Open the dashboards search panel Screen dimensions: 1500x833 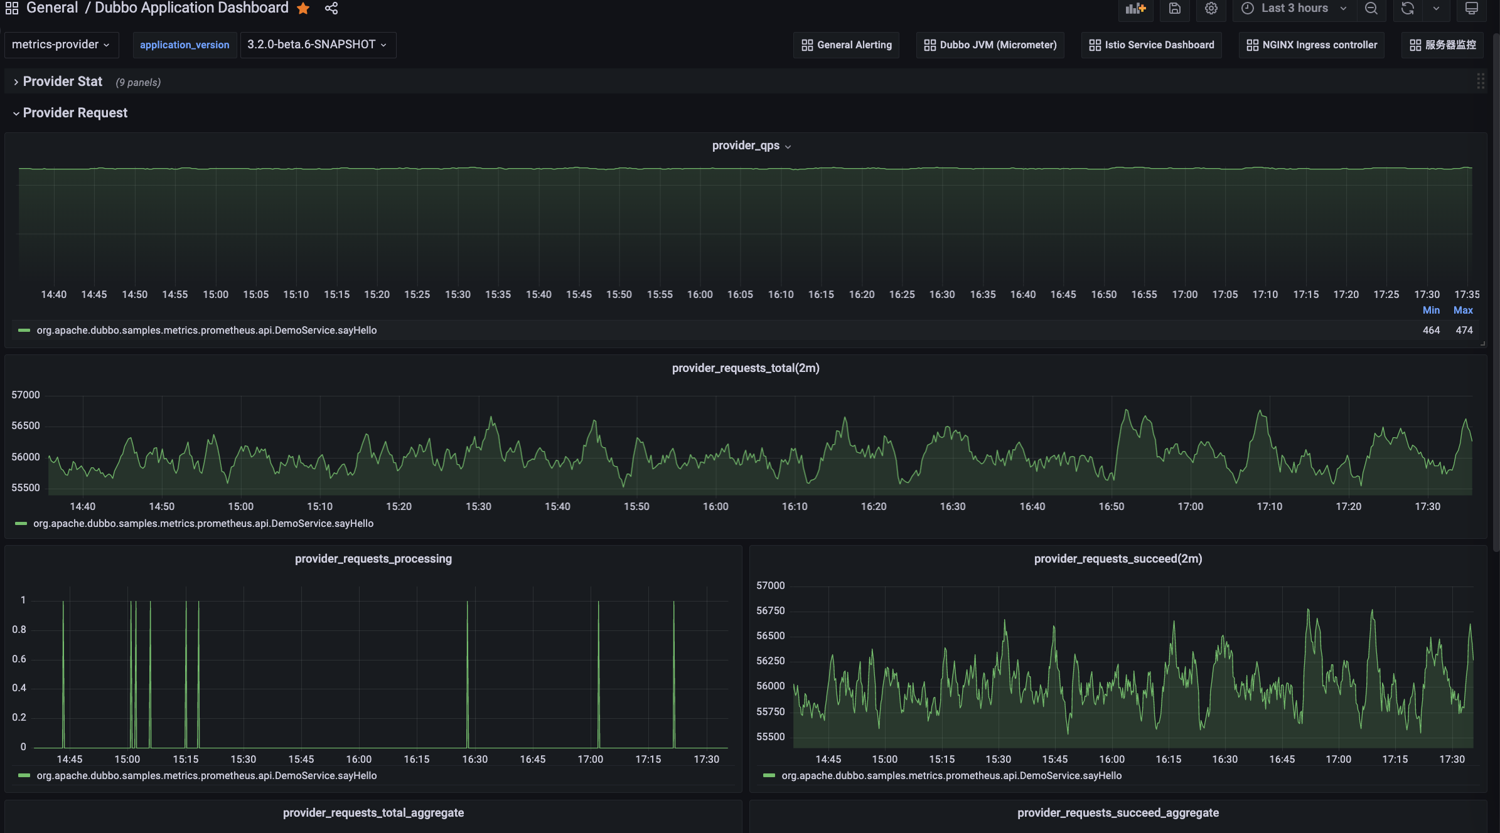[x=11, y=8]
